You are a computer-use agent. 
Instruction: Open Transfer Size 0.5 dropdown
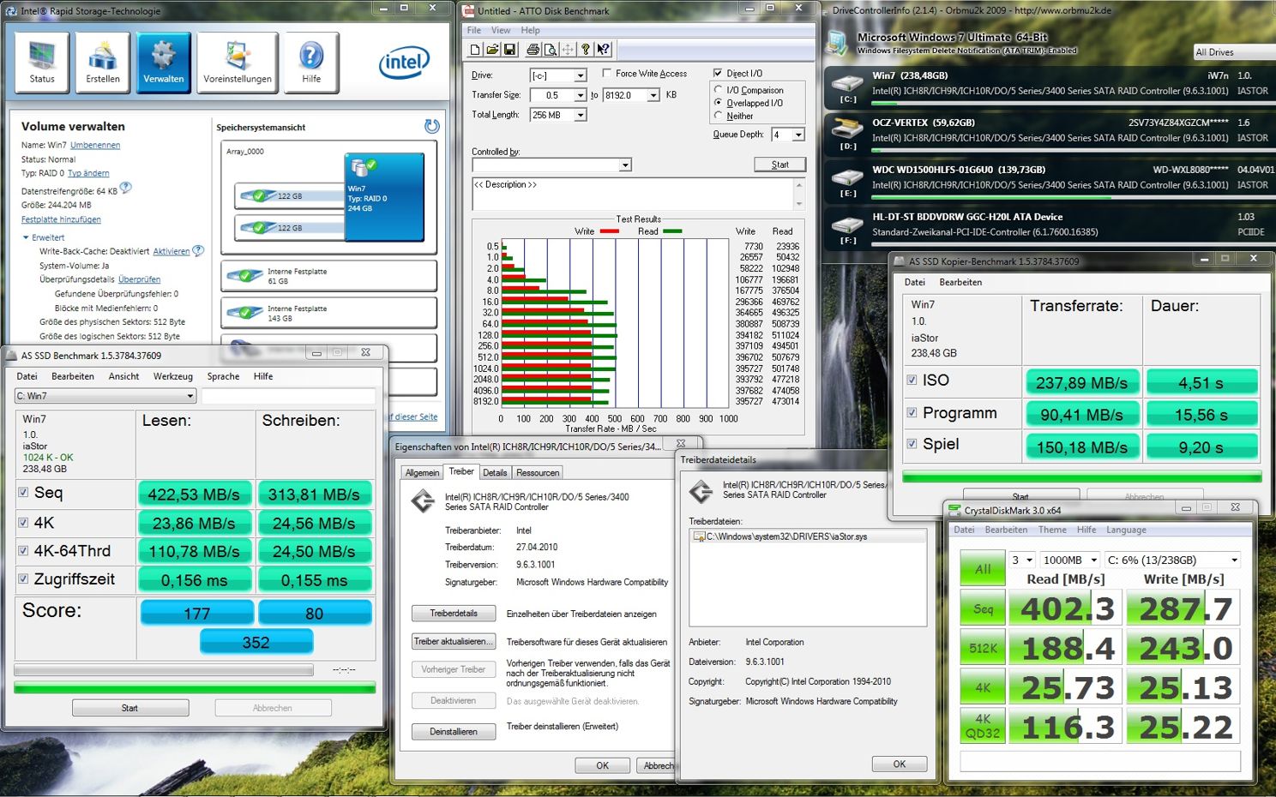pos(581,95)
